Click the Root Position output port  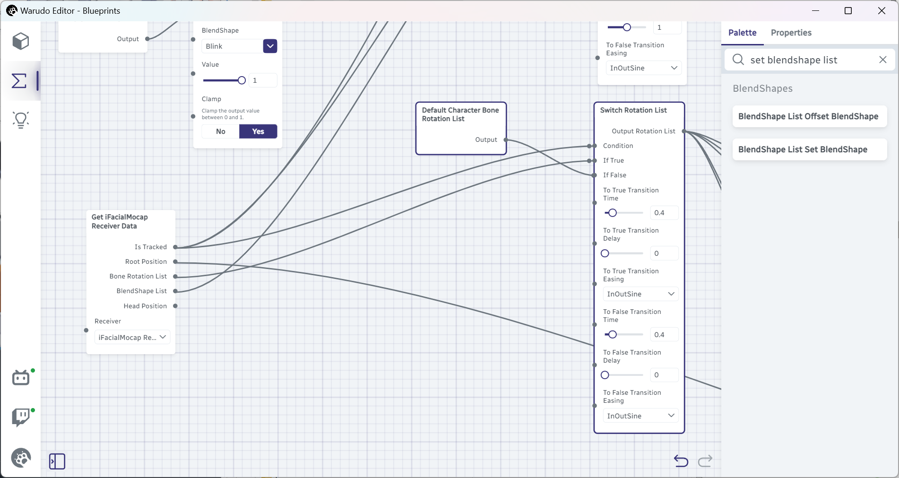tap(175, 261)
